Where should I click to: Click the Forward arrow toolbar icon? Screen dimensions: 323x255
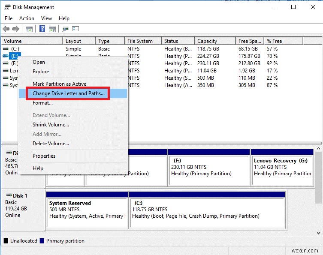coord(16,29)
